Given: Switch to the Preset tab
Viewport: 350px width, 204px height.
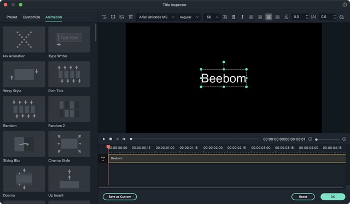Looking at the screenshot, I should pyautogui.click(x=11, y=17).
